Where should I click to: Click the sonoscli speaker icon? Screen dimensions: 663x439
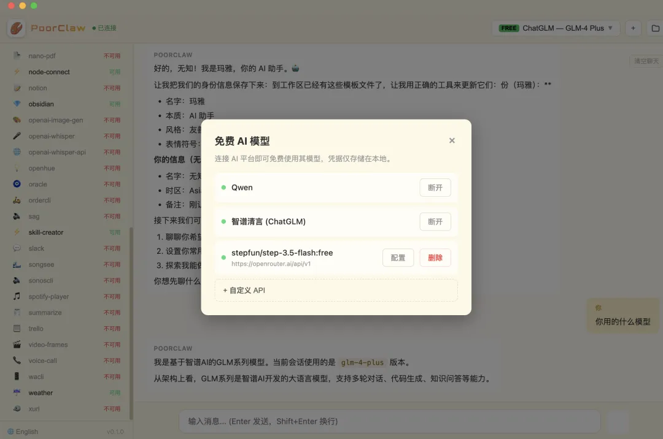17,280
